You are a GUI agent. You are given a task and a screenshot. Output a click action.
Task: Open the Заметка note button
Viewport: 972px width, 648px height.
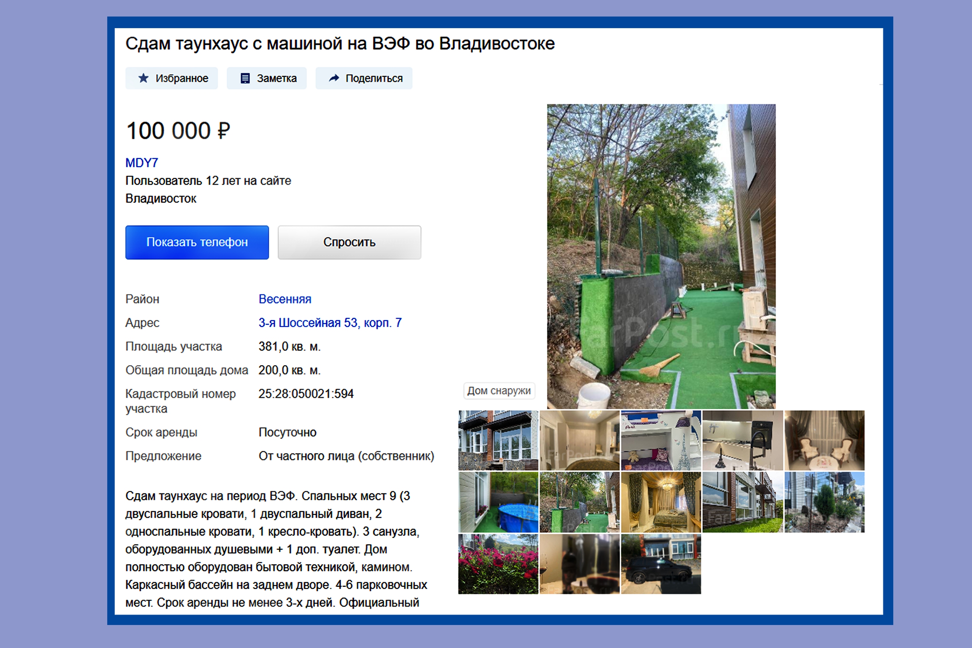tap(267, 78)
